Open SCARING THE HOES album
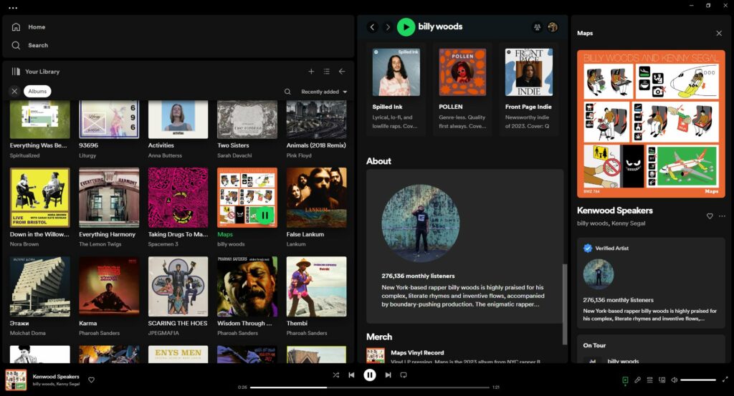 pyautogui.click(x=178, y=286)
